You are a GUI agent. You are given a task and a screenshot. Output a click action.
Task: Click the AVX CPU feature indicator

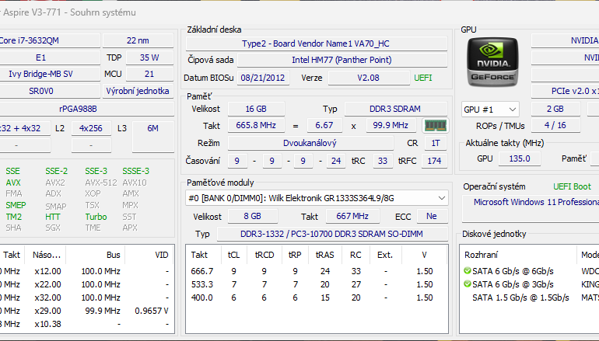(x=14, y=183)
